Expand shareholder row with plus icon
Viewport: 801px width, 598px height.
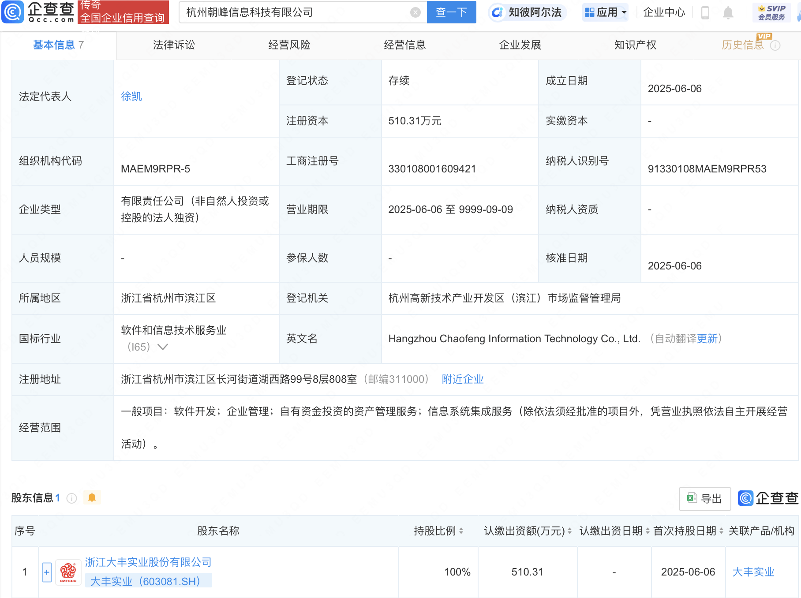click(47, 572)
